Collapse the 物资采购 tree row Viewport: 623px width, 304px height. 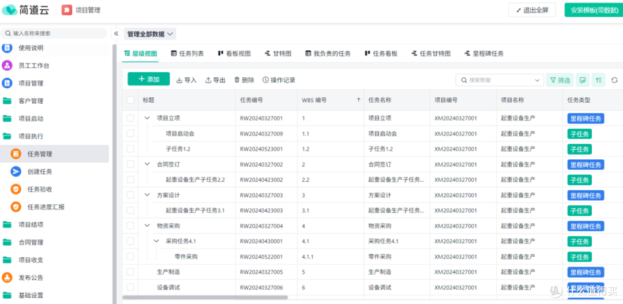pos(147,226)
